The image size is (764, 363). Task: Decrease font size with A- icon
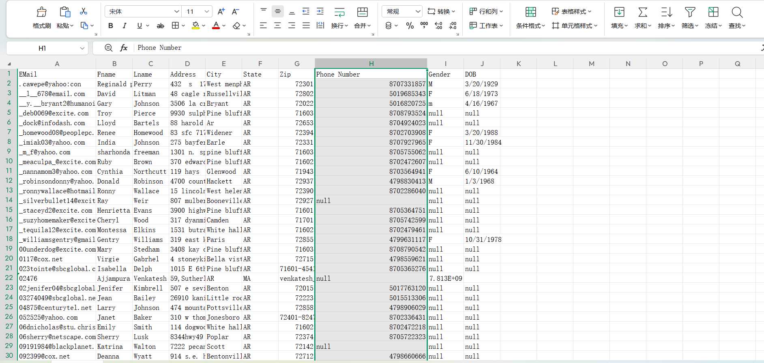click(236, 12)
